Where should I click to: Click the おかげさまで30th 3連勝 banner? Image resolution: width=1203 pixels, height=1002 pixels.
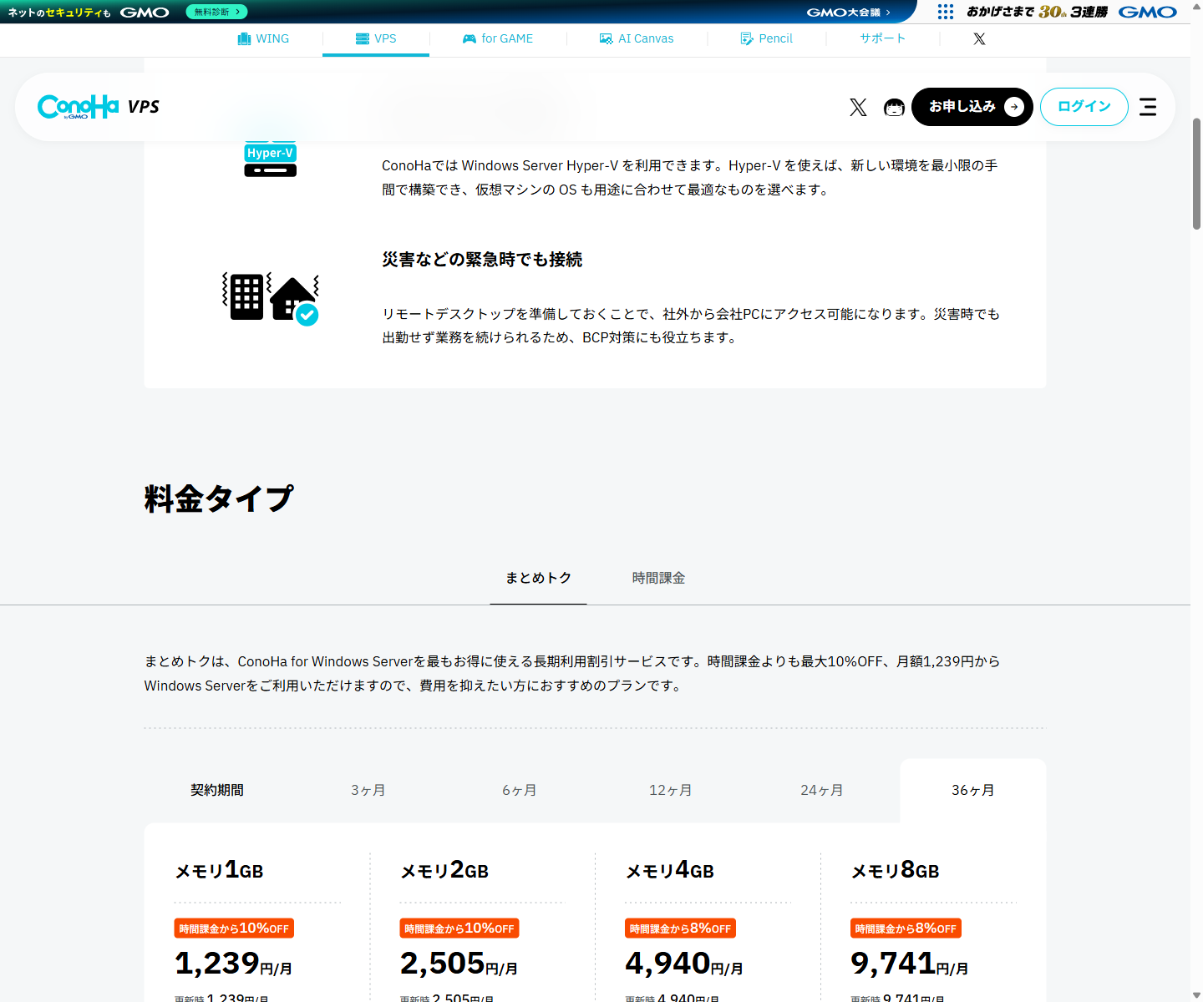tap(1037, 12)
